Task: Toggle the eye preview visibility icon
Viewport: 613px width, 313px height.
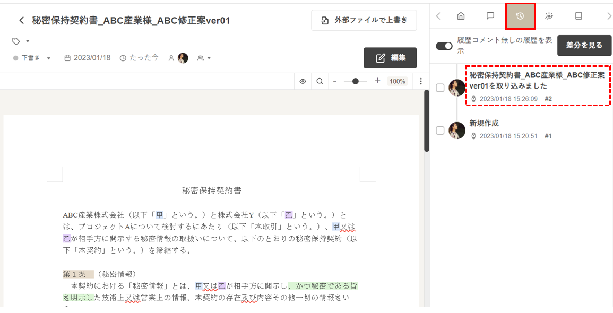Action: coord(303,81)
